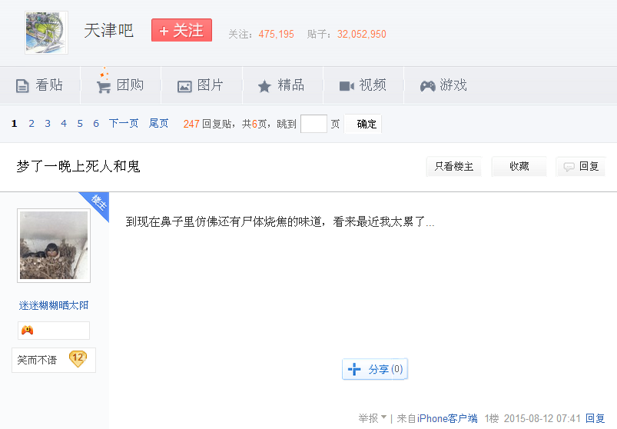Image resolution: width=617 pixels, height=429 pixels.
Task: Expand the 举报 report dropdown
Action: pos(372,418)
